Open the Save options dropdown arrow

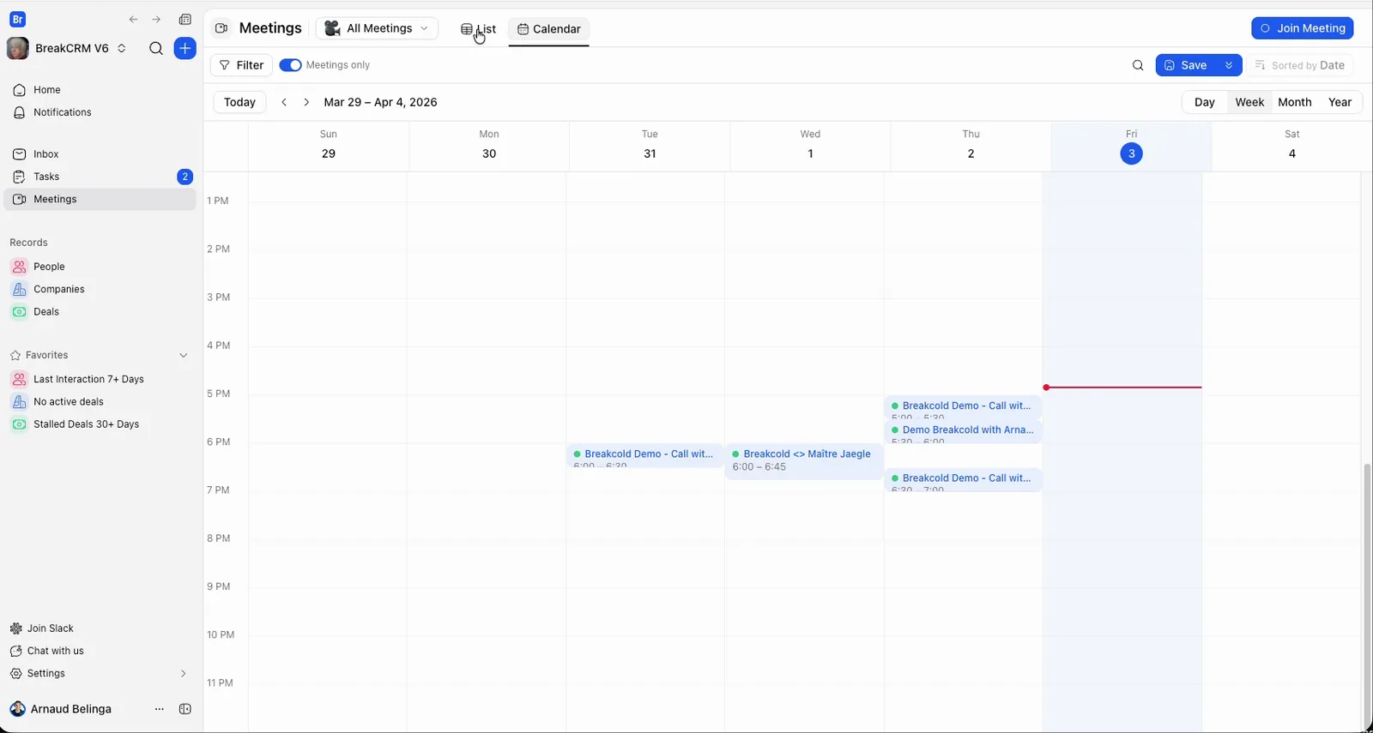(x=1229, y=65)
